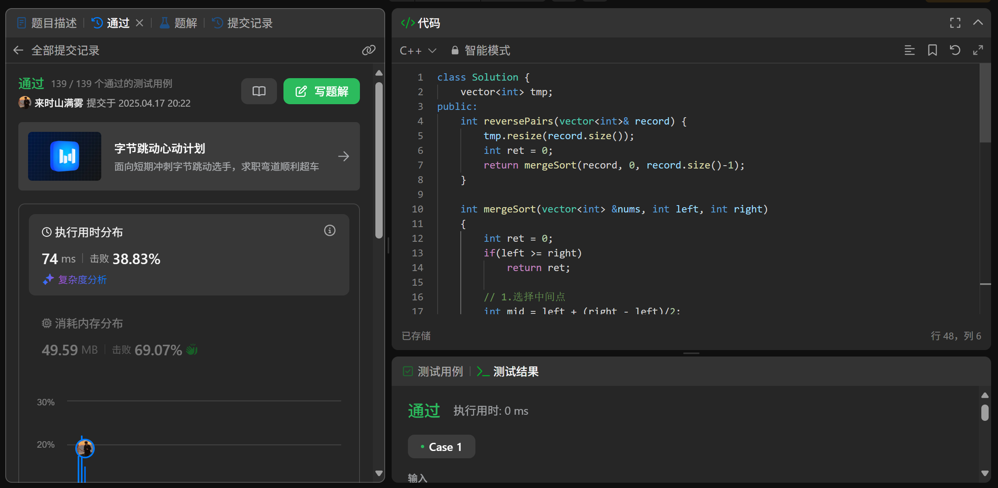Viewport: 998px width, 488px height.
Task: Click the back arrow to all submissions
Action: click(18, 50)
